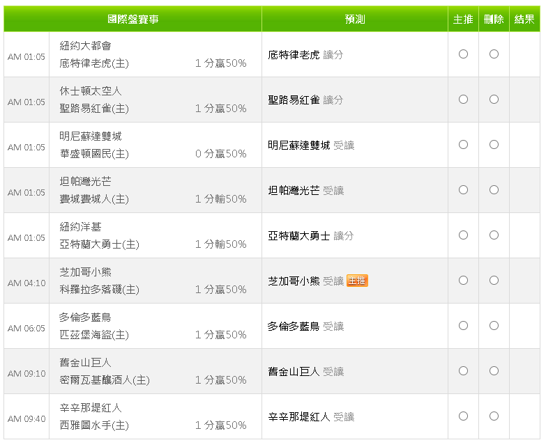This screenshot has width=546, height=447.
Task: Click 多倫多藍鳥 in matchup column
Action: 85,317
